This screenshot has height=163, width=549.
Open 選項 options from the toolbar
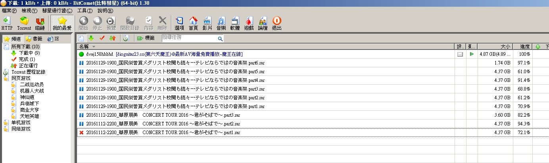179,23
